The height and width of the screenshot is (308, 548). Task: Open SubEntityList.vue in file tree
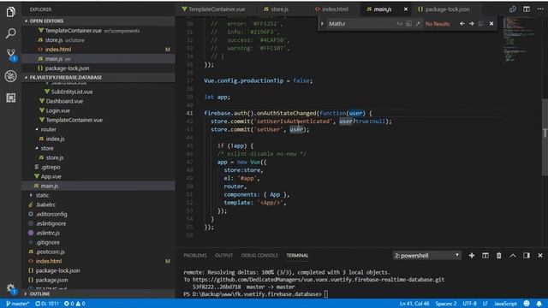click(72, 92)
